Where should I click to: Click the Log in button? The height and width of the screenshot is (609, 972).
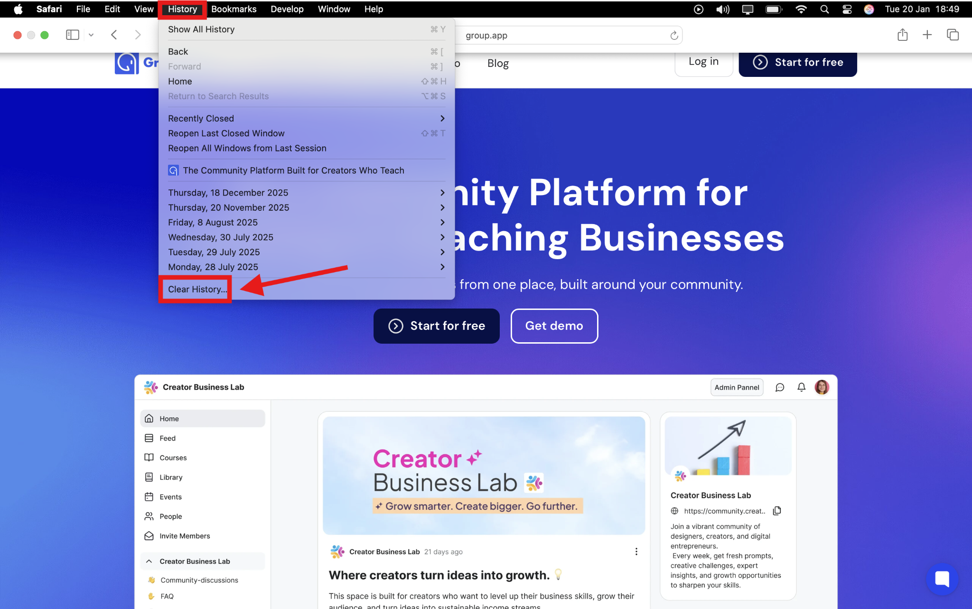tap(703, 62)
